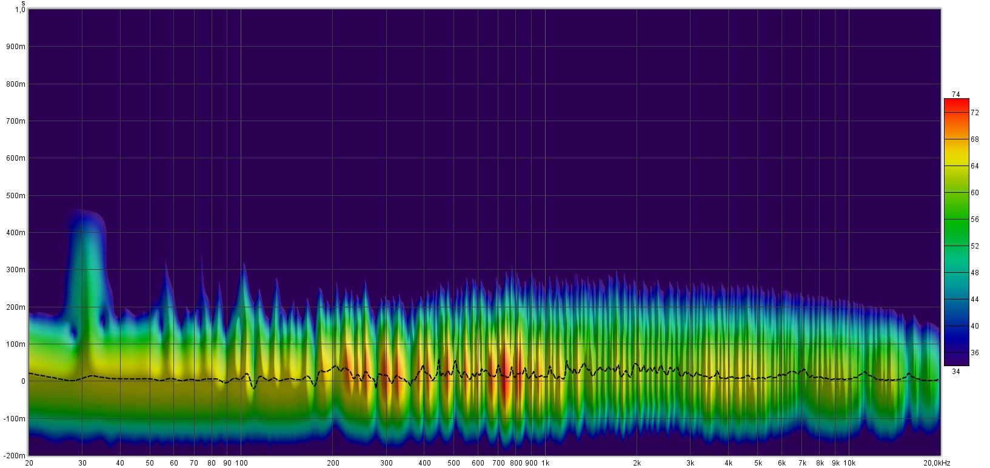Click the 74 maximum value above color scale

point(955,94)
